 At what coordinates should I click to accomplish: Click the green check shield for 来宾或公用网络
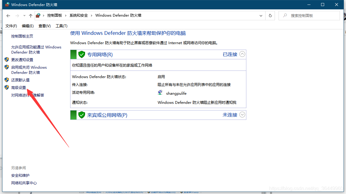coord(82,115)
